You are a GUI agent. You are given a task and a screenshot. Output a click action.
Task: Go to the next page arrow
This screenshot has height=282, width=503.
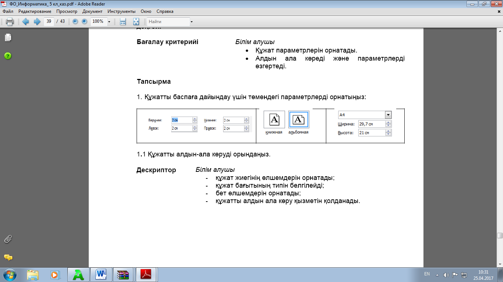tap(37, 22)
